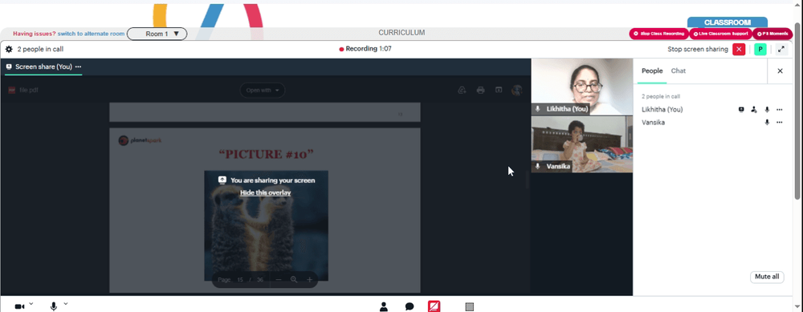This screenshot has height=312, width=803.
Task: Open Screen share (You) tab options ellipsis
Action: point(78,67)
